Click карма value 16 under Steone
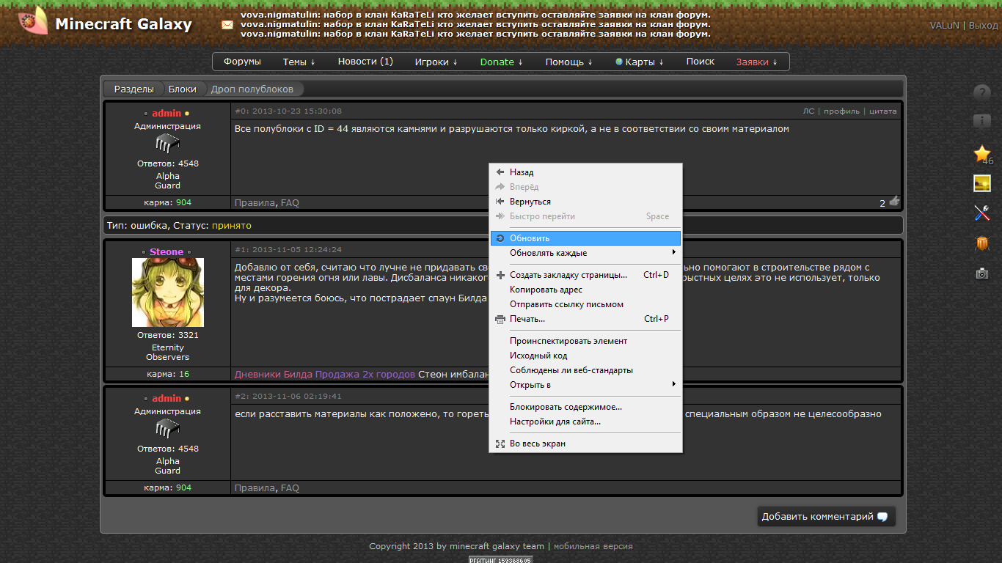Viewport: 1002px width, 563px height. (x=184, y=374)
